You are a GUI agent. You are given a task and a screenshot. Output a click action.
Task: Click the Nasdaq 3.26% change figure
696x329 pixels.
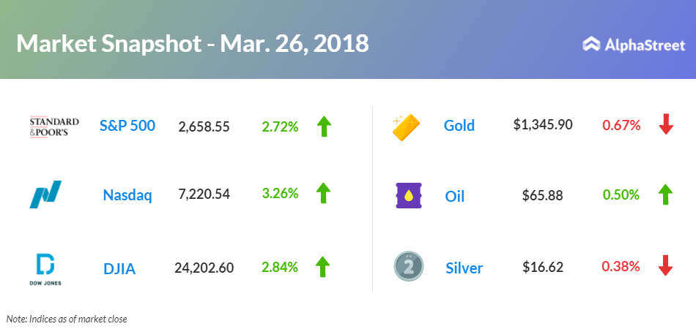(x=280, y=195)
